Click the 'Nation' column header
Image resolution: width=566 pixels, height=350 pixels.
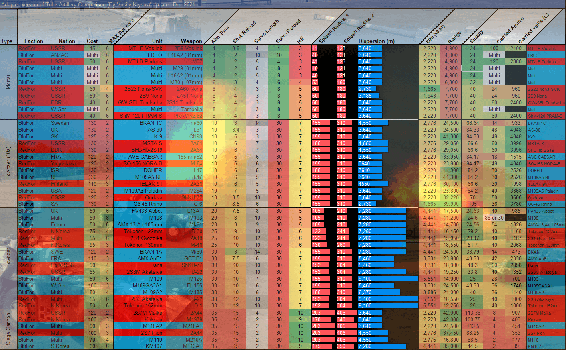(x=67, y=41)
